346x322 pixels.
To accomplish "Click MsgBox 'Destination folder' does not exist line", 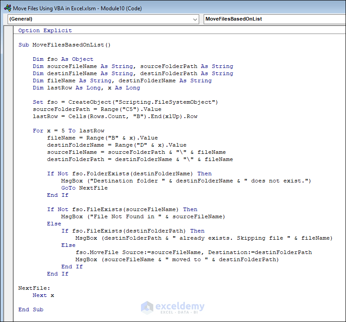I will tap(186, 181).
